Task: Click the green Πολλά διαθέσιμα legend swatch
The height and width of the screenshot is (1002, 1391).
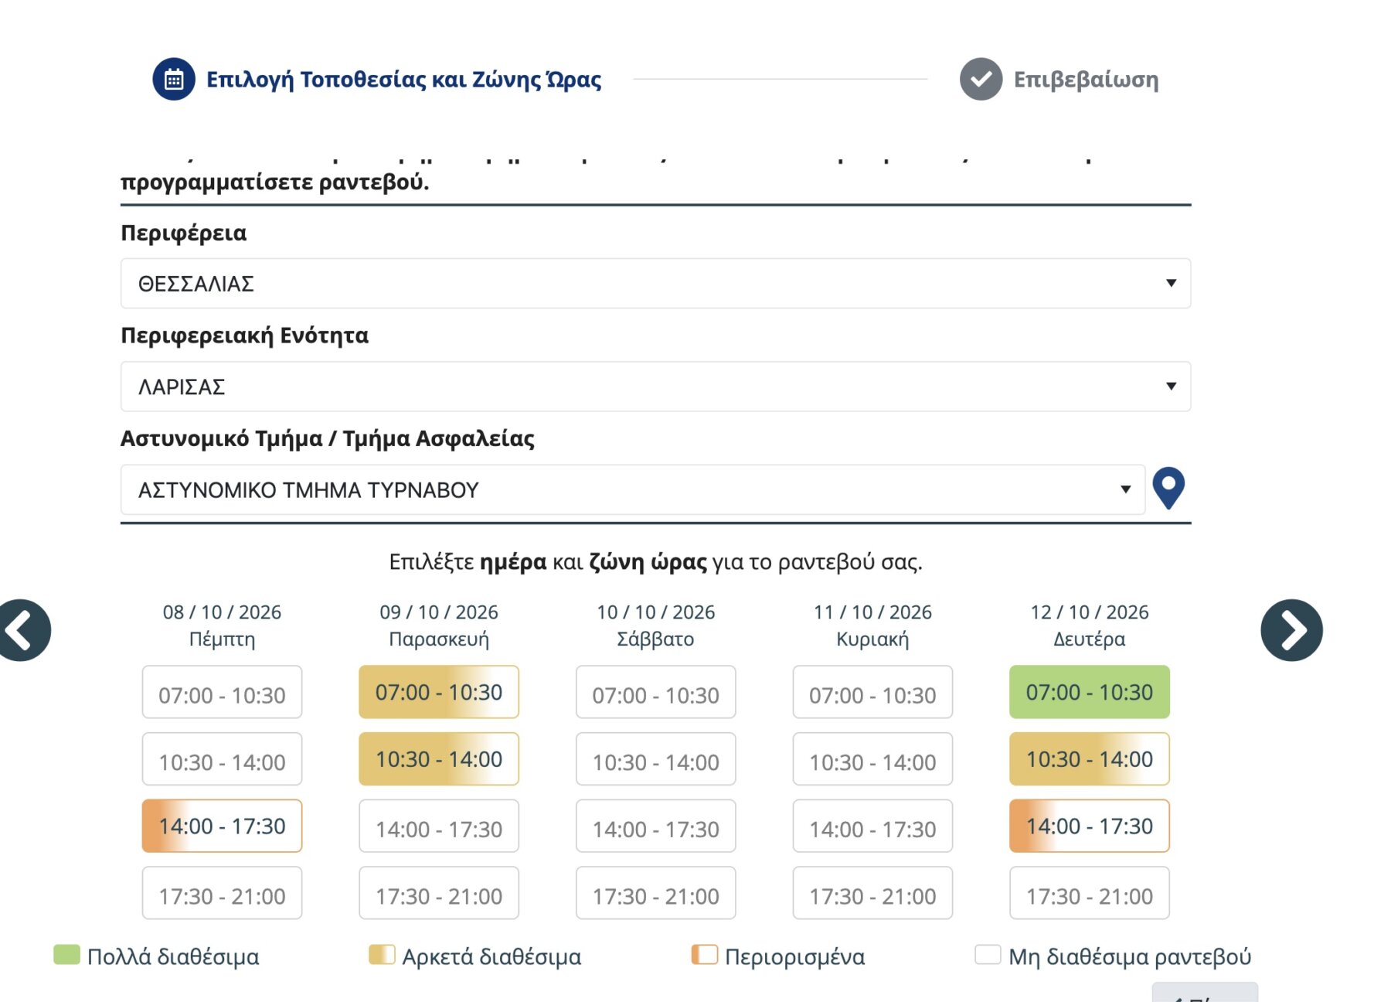Action: (66, 955)
